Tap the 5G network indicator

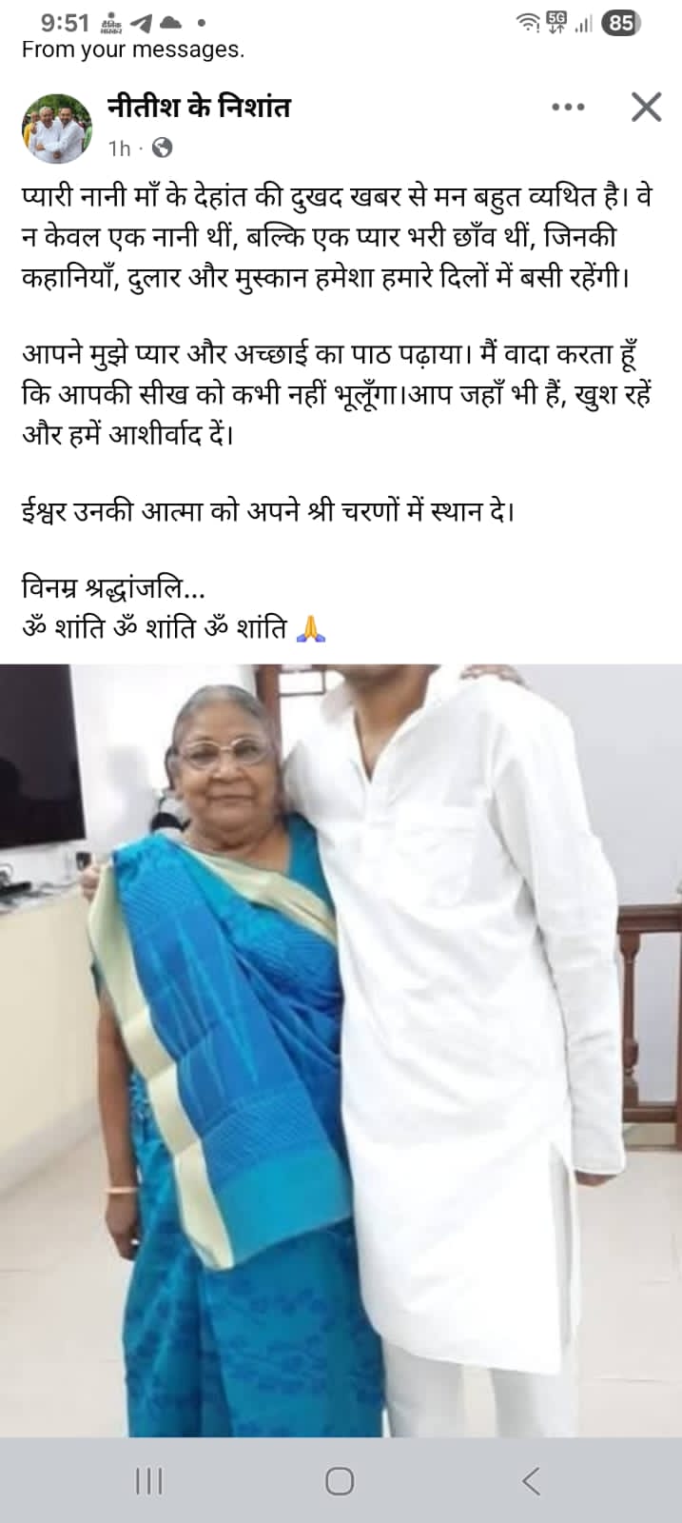556,23
